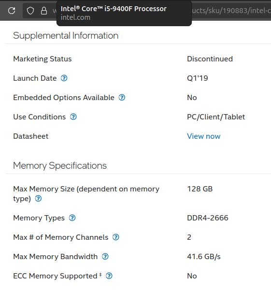Select the 'No' value for ECC Memory
The image size is (271, 292).
tap(192, 276)
